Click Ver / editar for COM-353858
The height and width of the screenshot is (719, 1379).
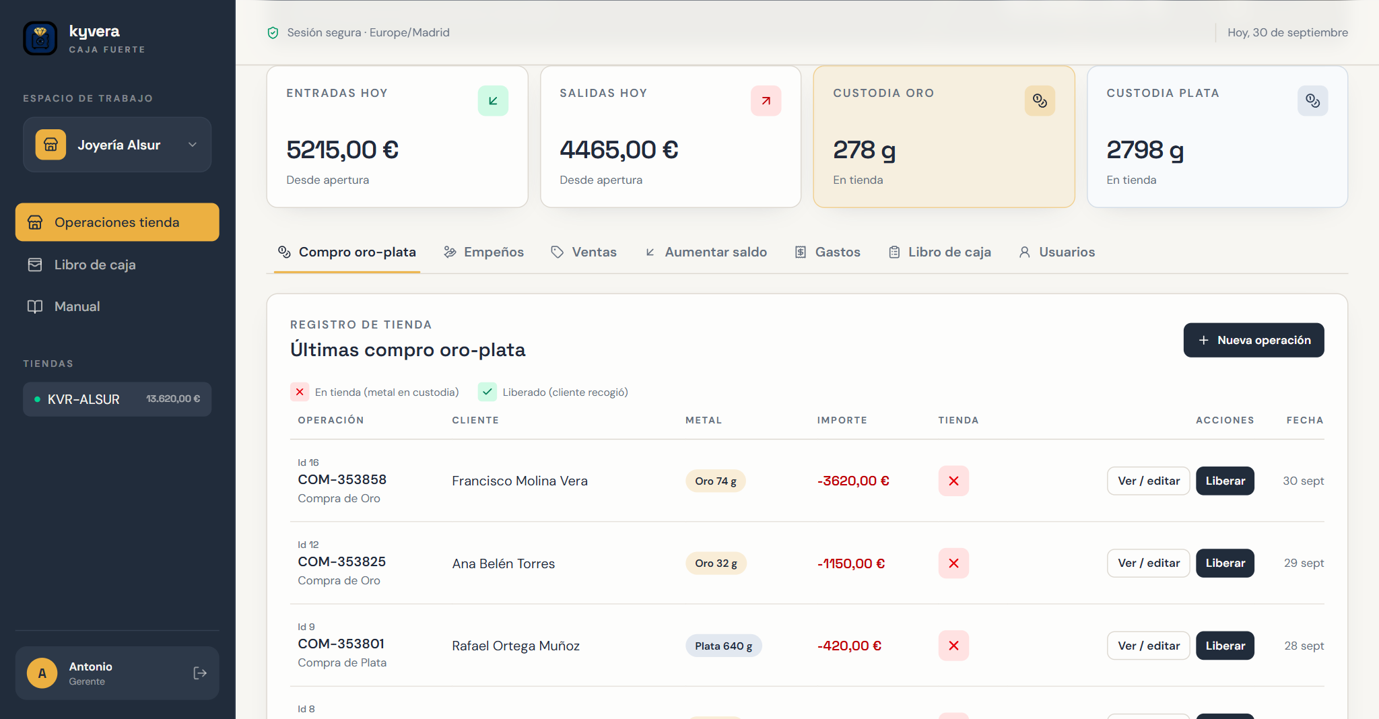1149,481
